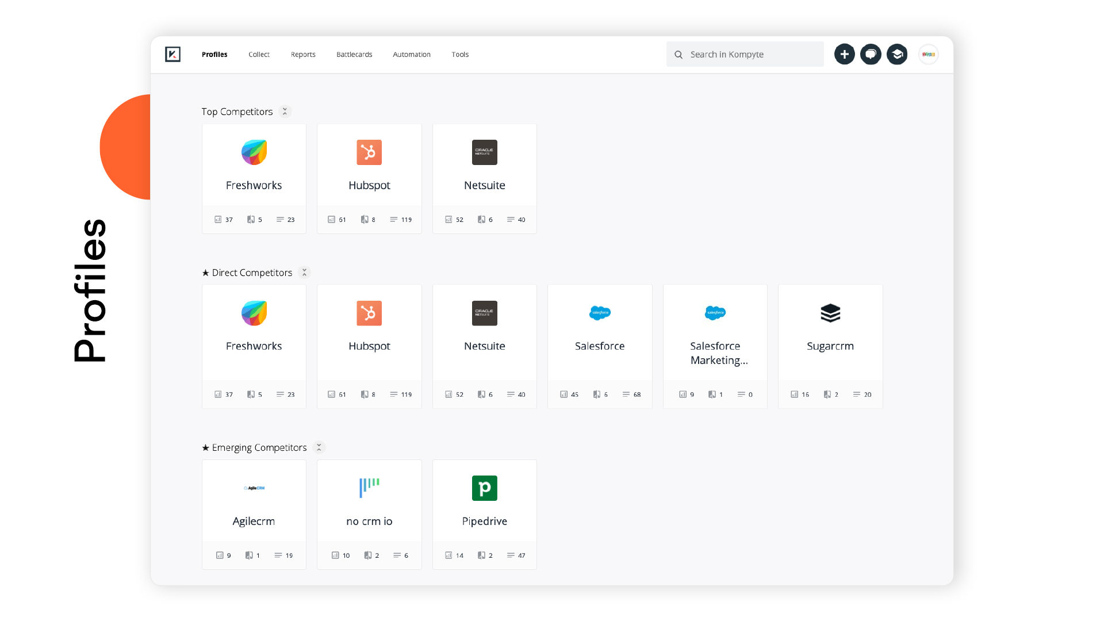Toggle the star on Emerging Competitors
This screenshot has height=621, width=1104.
point(205,447)
